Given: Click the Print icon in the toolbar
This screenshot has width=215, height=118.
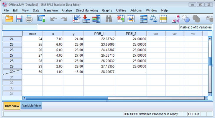Looking at the screenshot, I should coord(29,19).
